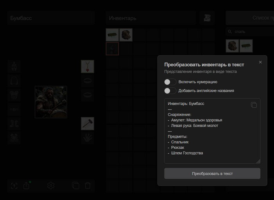Select the sleeping bag in inventory grid
274x200 pixels.
[x=112, y=35]
